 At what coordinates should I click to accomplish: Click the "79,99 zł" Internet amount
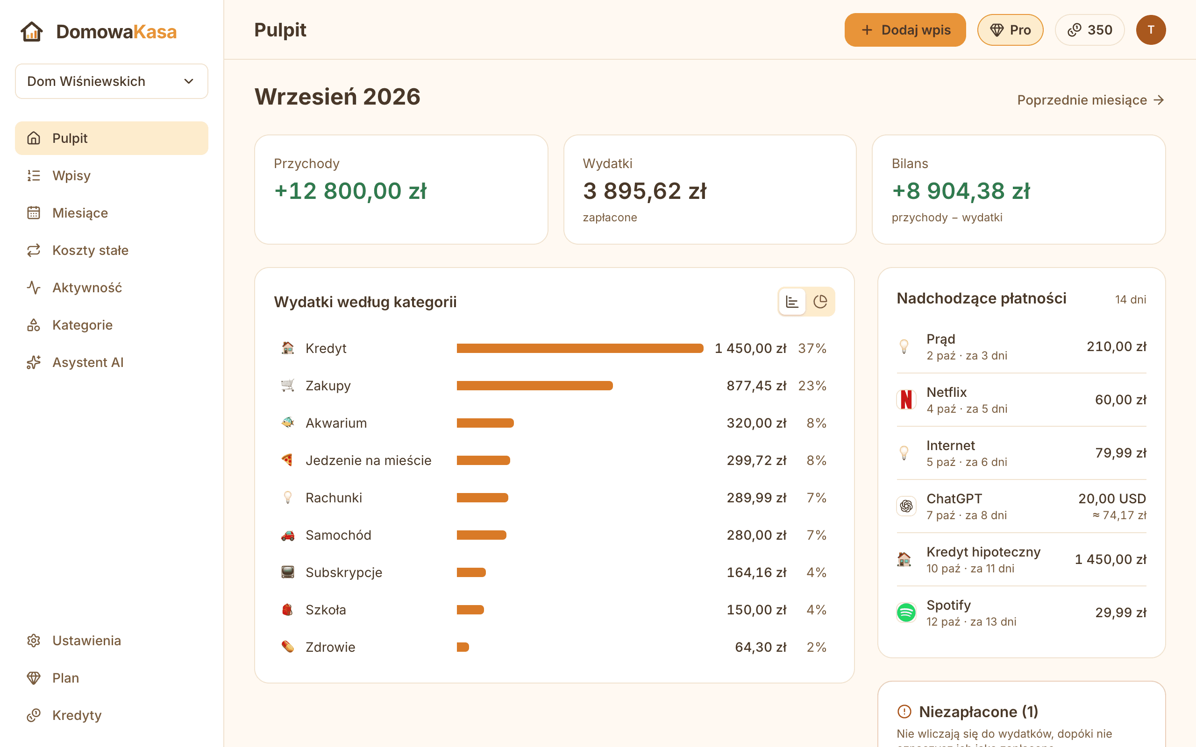coord(1120,453)
